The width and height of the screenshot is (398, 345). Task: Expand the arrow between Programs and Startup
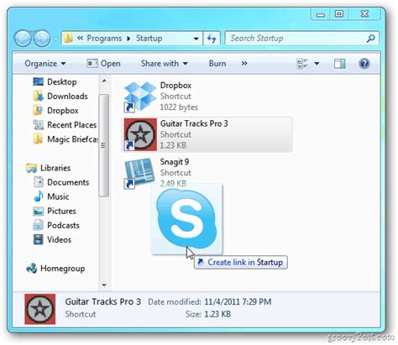click(x=128, y=39)
